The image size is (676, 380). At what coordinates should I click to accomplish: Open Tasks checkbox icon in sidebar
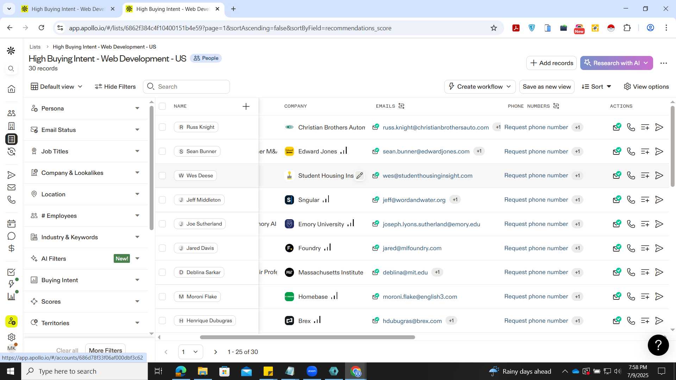(11, 272)
